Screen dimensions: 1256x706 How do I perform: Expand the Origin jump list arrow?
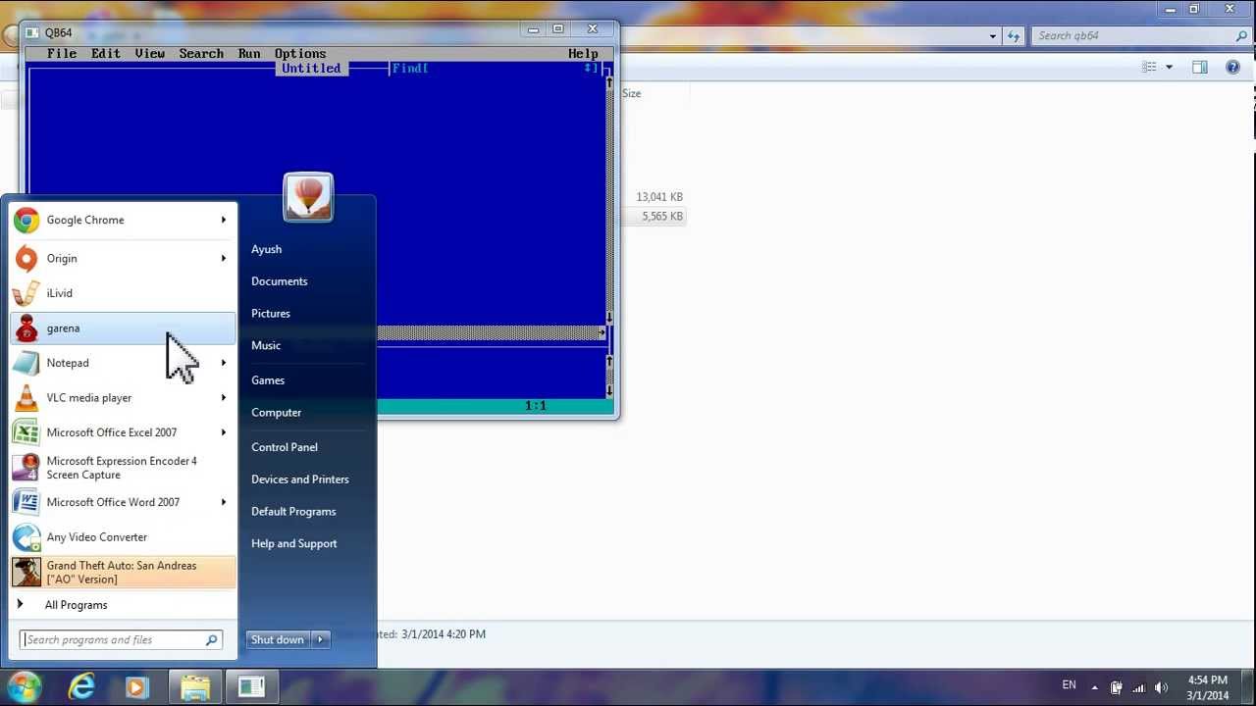click(224, 258)
